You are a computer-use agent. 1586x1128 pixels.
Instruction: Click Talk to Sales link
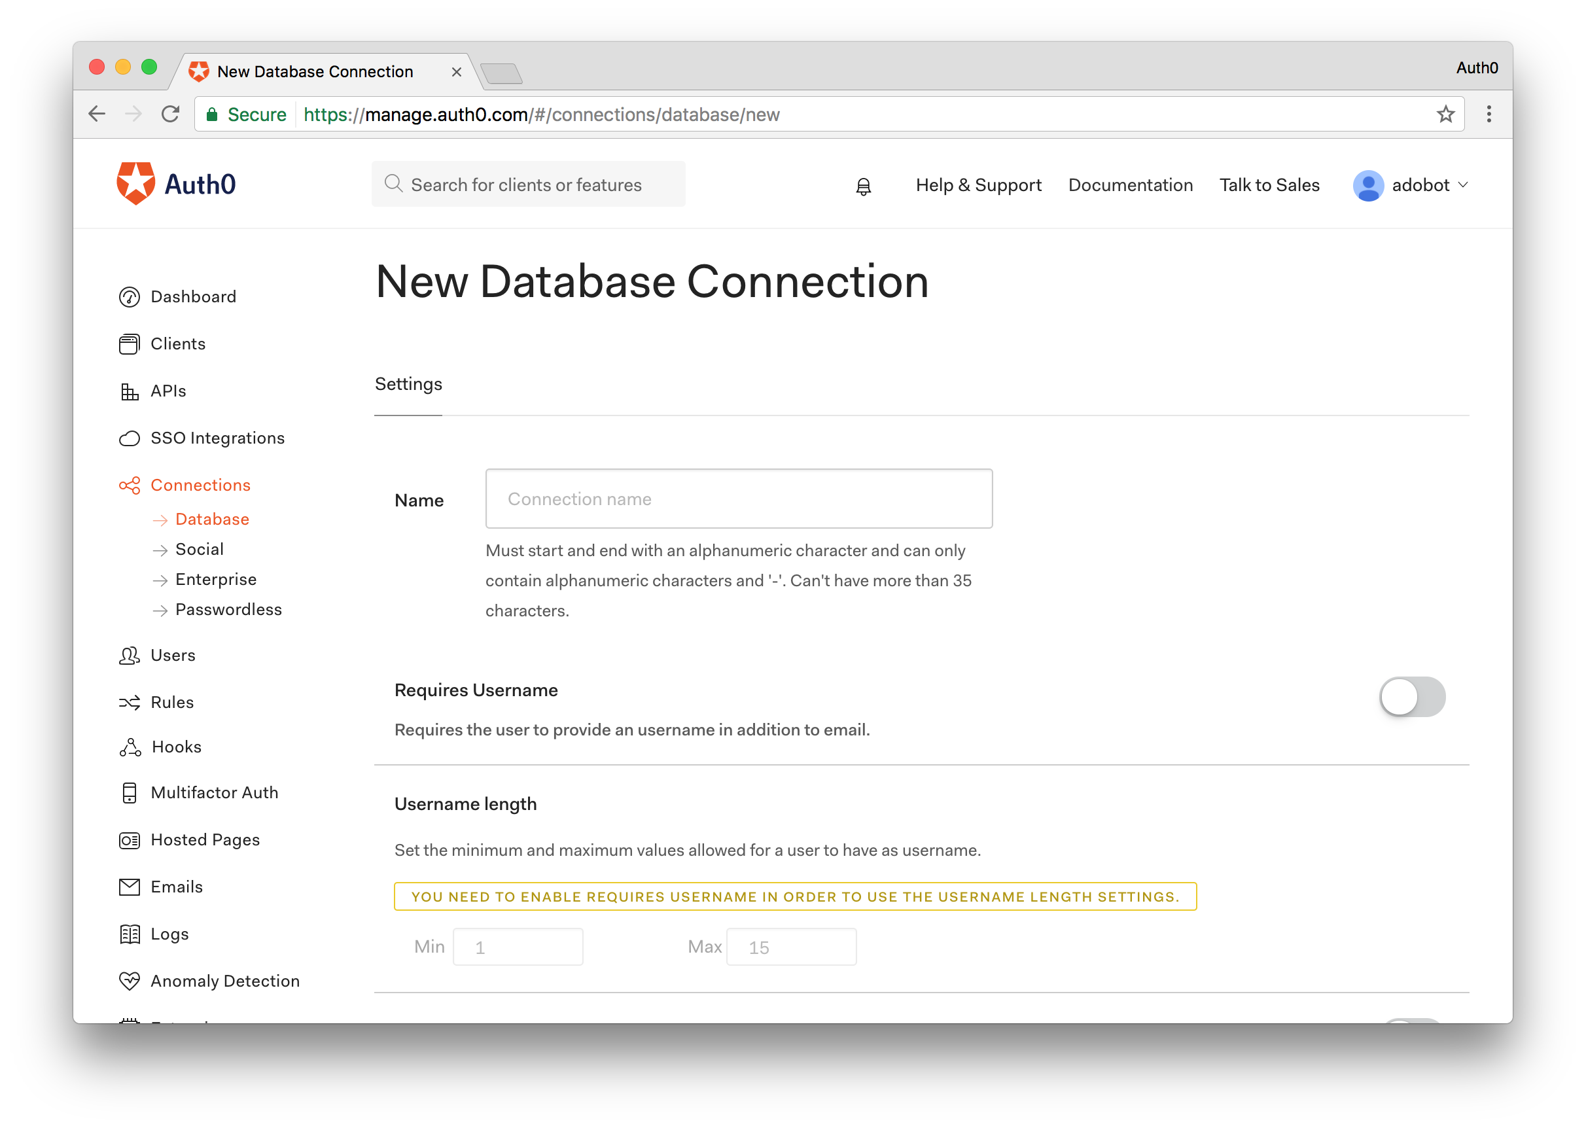1269,185
